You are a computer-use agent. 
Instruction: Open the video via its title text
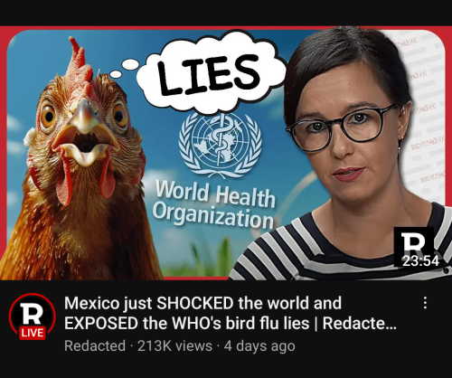click(x=231, y=313)
